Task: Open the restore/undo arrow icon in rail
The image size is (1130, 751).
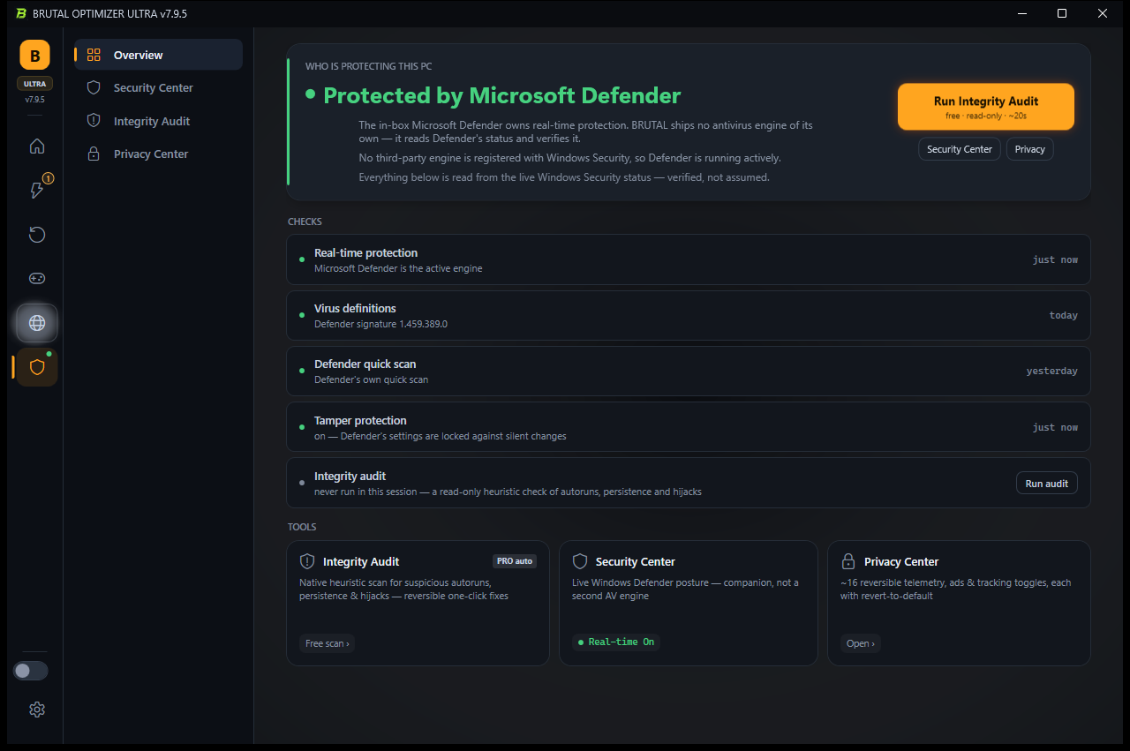Action: click(36, 235)
